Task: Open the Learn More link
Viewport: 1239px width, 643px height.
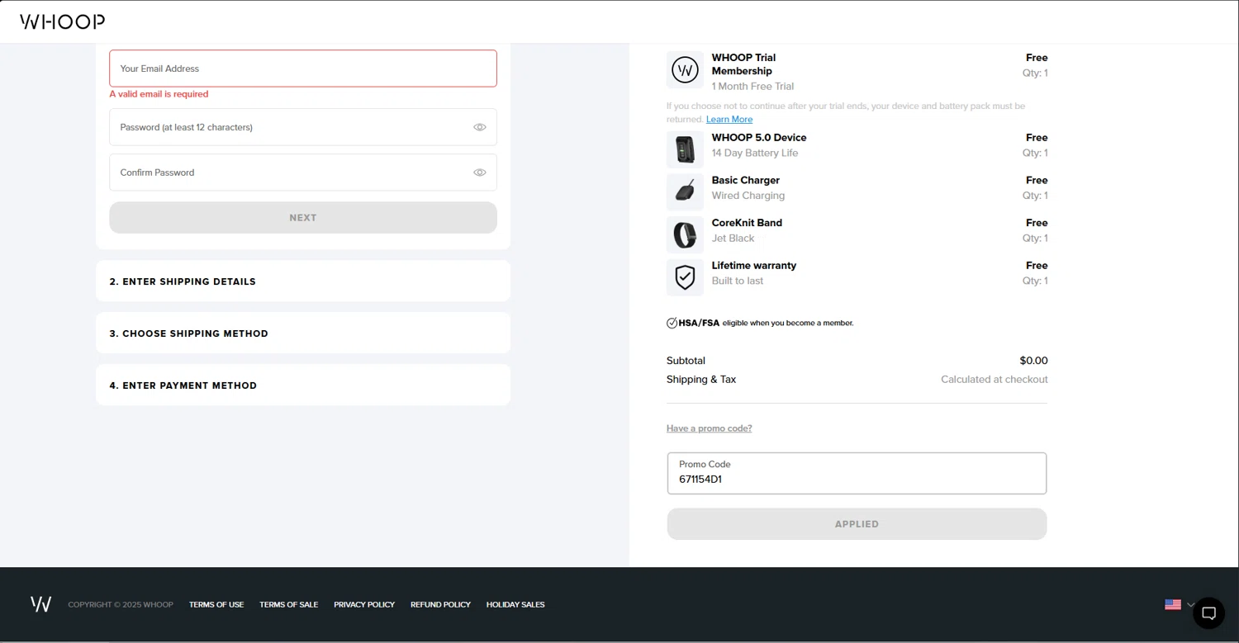Action: click(x=729, y=120)
